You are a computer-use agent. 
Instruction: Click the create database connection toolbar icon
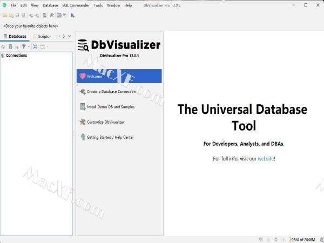[x=44, y=15]
